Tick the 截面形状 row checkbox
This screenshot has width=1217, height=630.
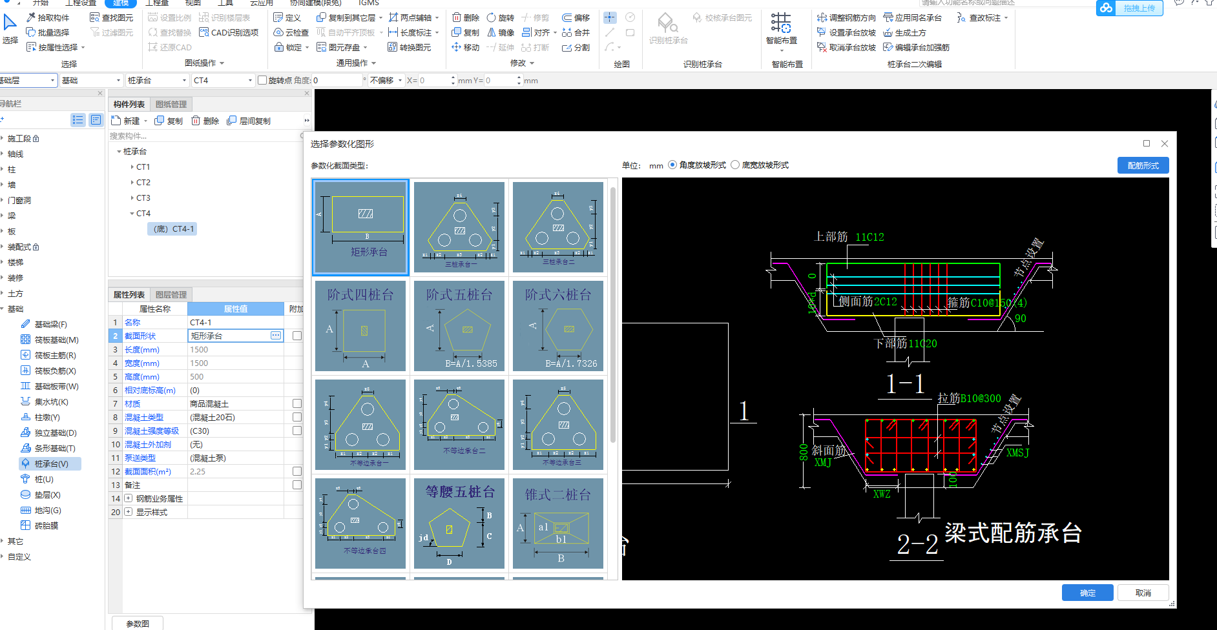coord(297,336)
